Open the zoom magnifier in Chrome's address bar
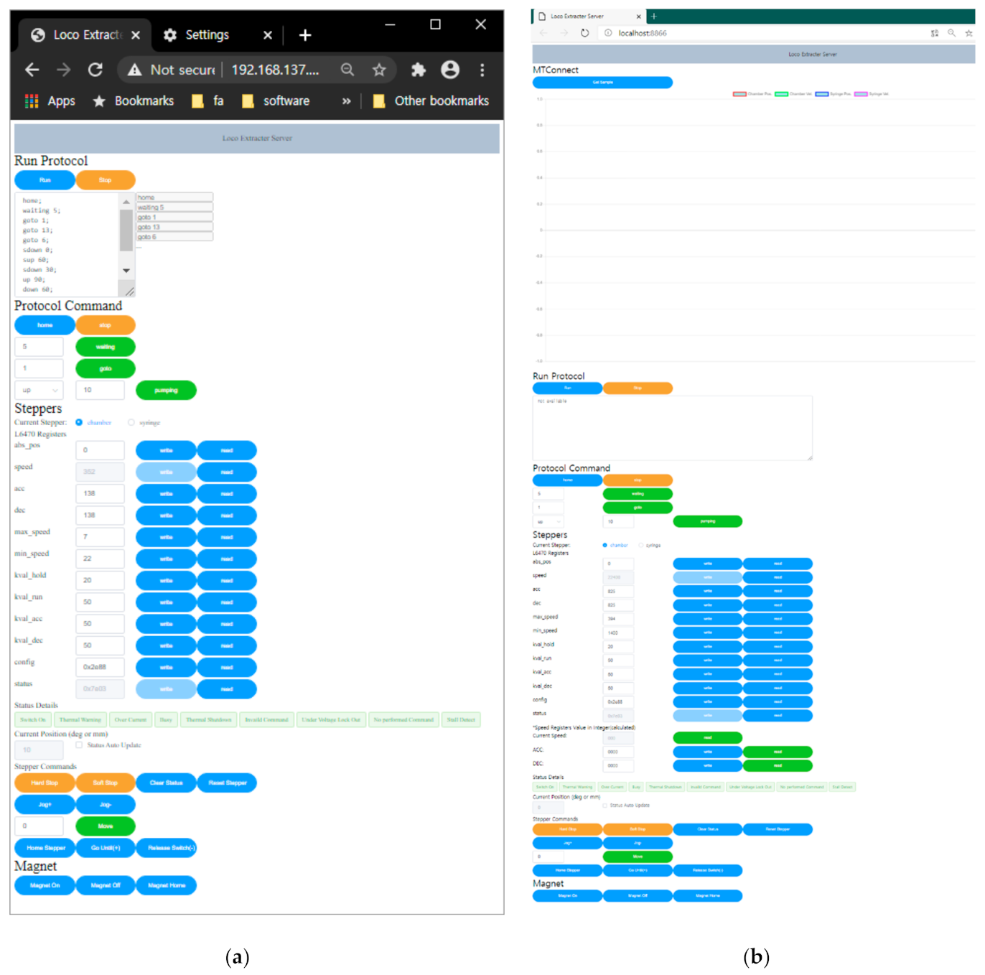 tap(347, 70)
